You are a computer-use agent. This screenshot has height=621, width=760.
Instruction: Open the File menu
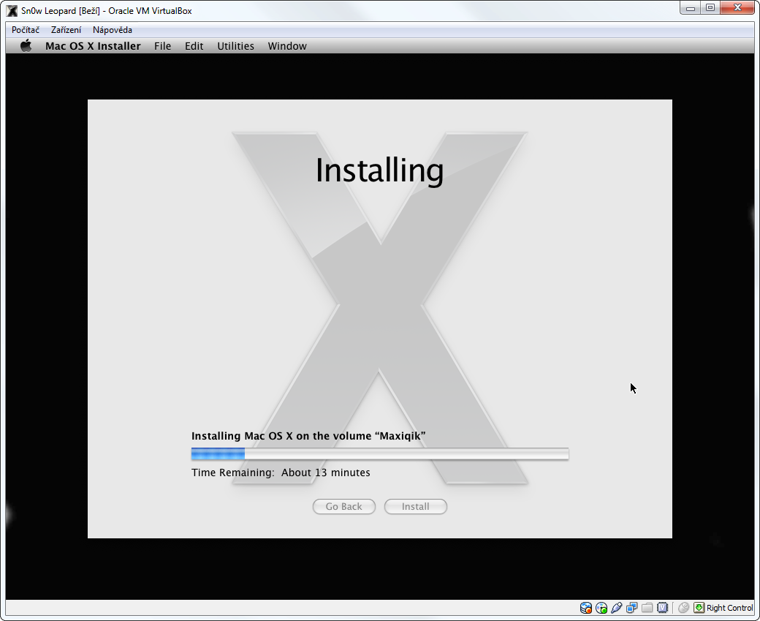162,46
